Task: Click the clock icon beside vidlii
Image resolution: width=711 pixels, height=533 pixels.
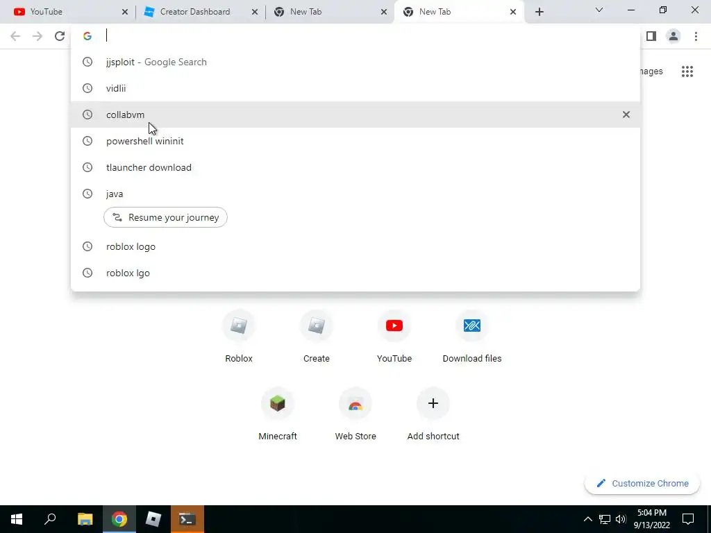Action: pos(87,88)
